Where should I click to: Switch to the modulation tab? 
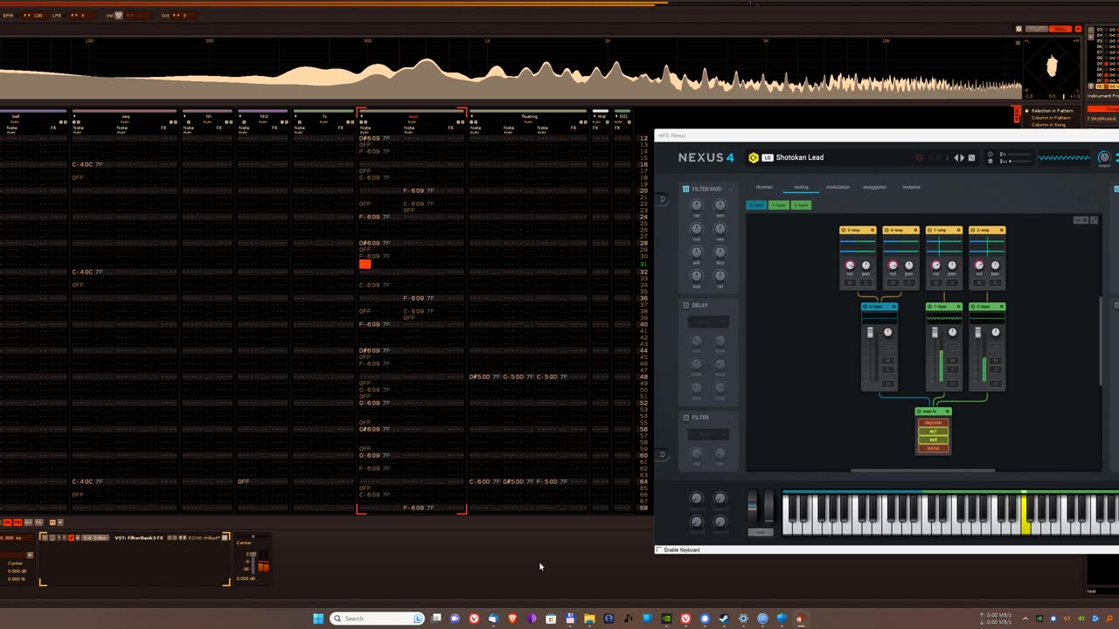pos(838,187)
